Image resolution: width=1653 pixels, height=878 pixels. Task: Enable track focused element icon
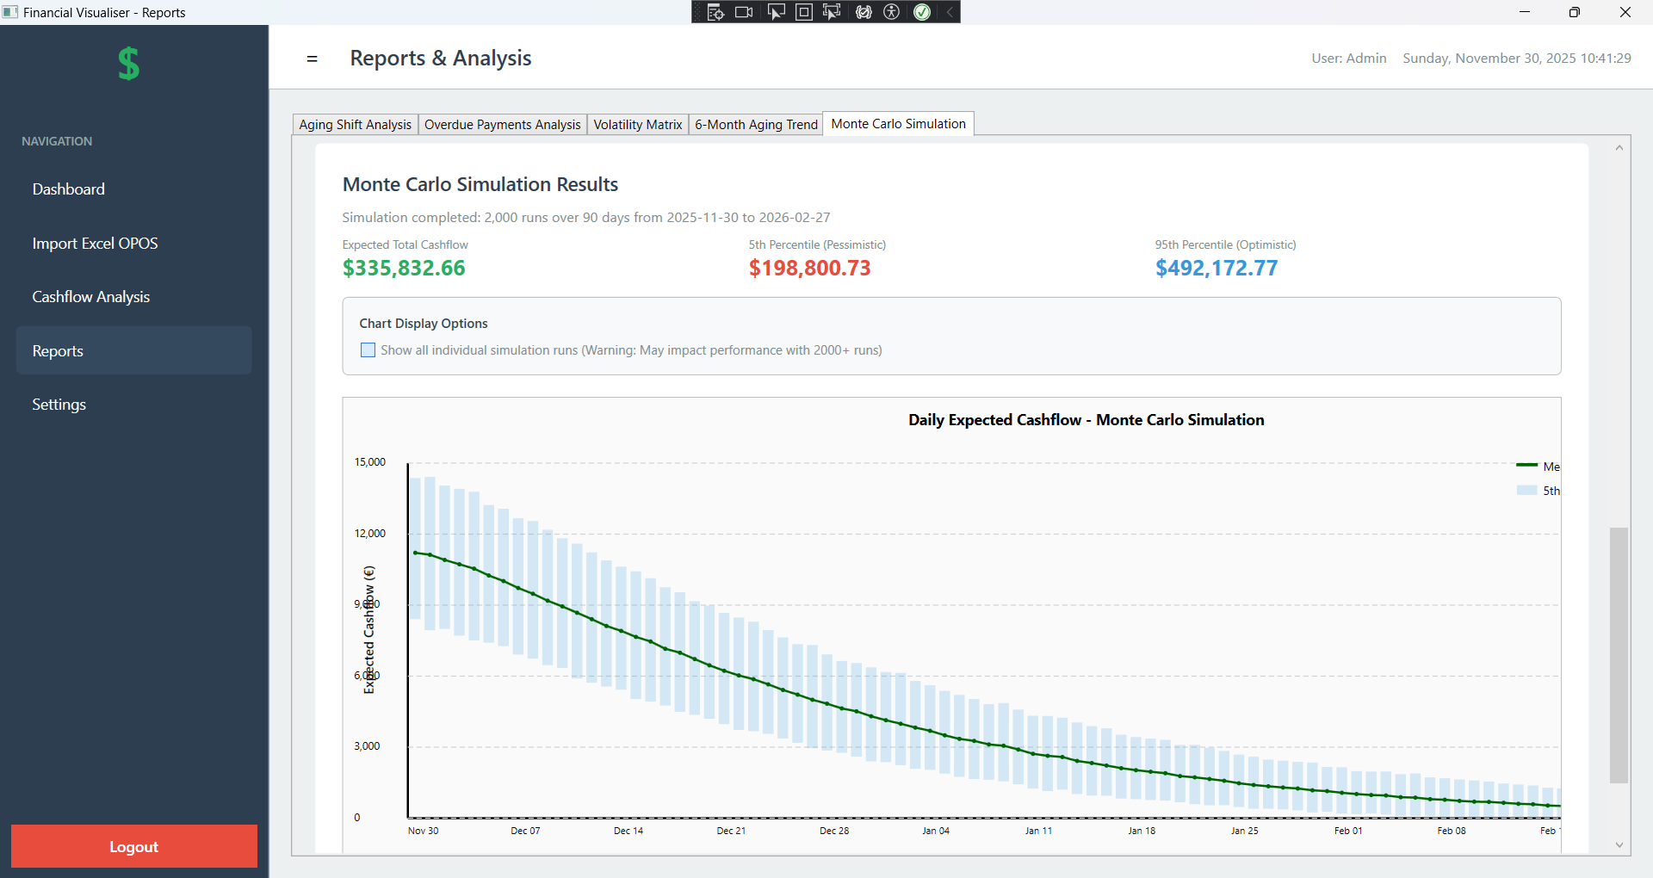[x=832, y=12]
